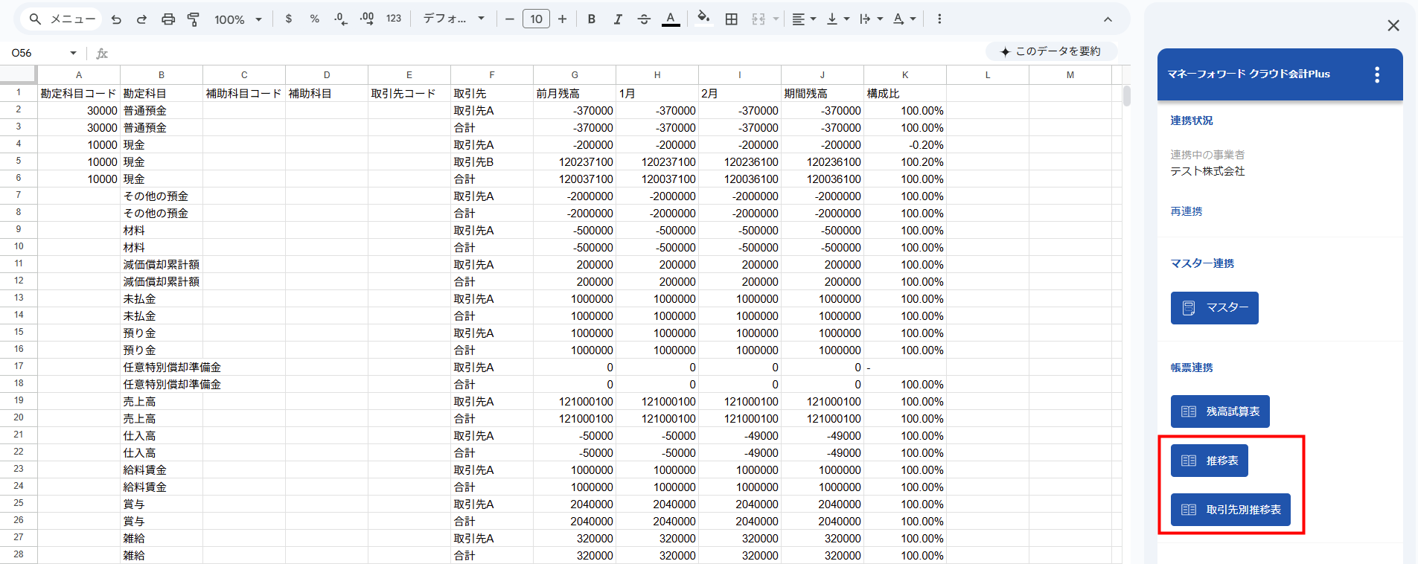Toggle italic formatting
The width and height of the screenshot is (1418, 564).
(x=618, y=19)
